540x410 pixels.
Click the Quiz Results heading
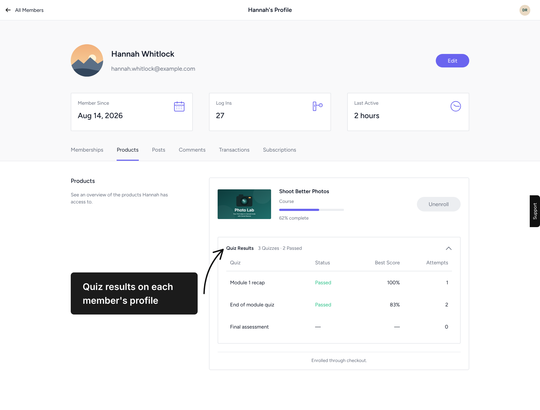point(240,248)
